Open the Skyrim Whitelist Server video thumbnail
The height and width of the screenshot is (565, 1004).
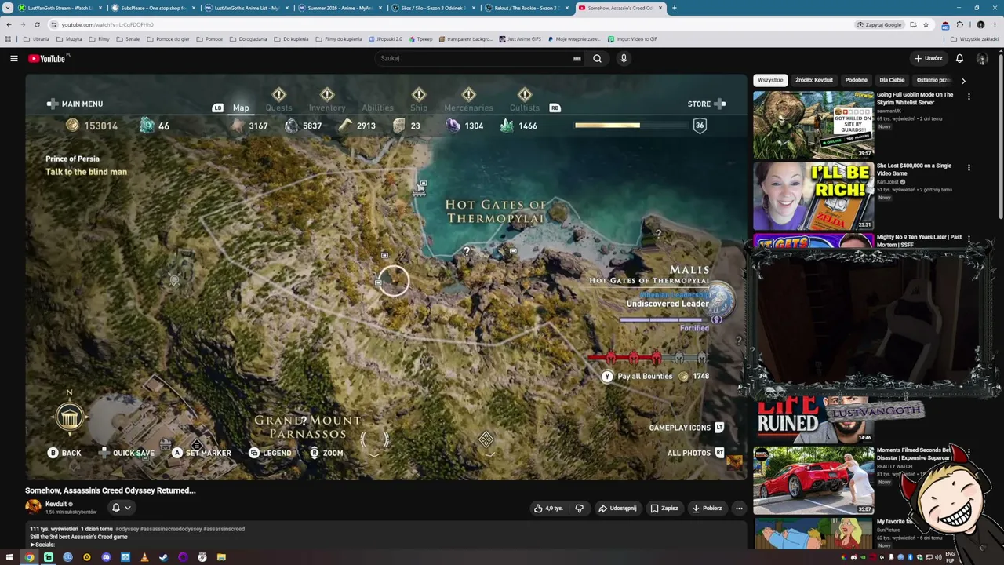(813, 124)
